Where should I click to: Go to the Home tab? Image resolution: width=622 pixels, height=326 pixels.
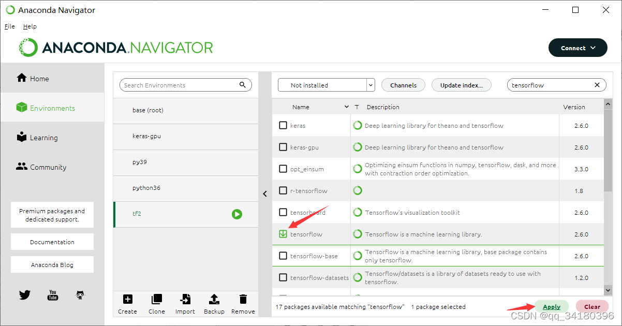pyautogui.click(x=52, y=78)
